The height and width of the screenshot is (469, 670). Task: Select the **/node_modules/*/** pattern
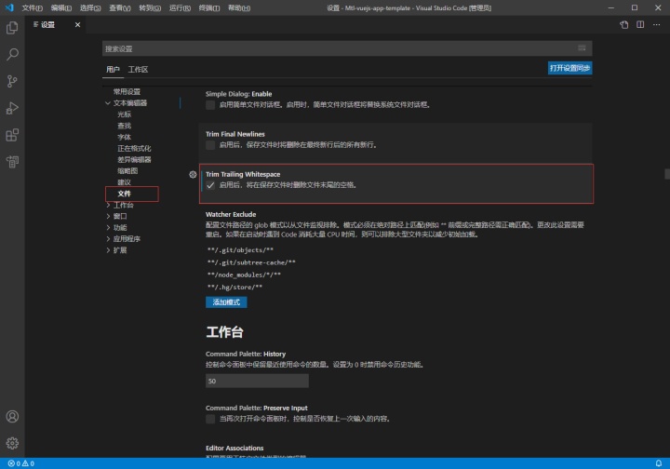coord(244,275)
